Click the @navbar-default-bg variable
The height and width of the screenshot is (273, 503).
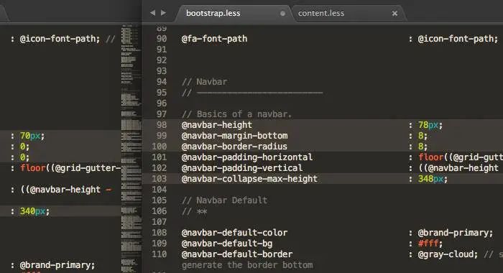click(227, 244)
